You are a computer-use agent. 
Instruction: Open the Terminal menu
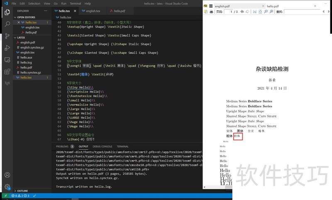(76, 3)
